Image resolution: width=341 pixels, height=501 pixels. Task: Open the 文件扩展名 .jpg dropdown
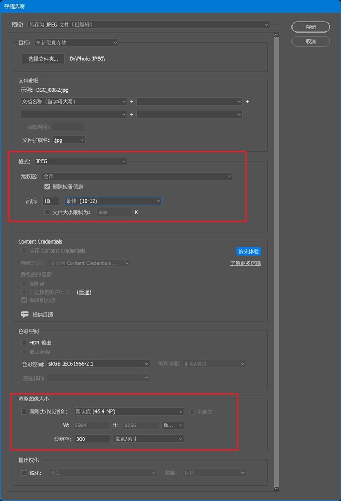click(69, 140)
